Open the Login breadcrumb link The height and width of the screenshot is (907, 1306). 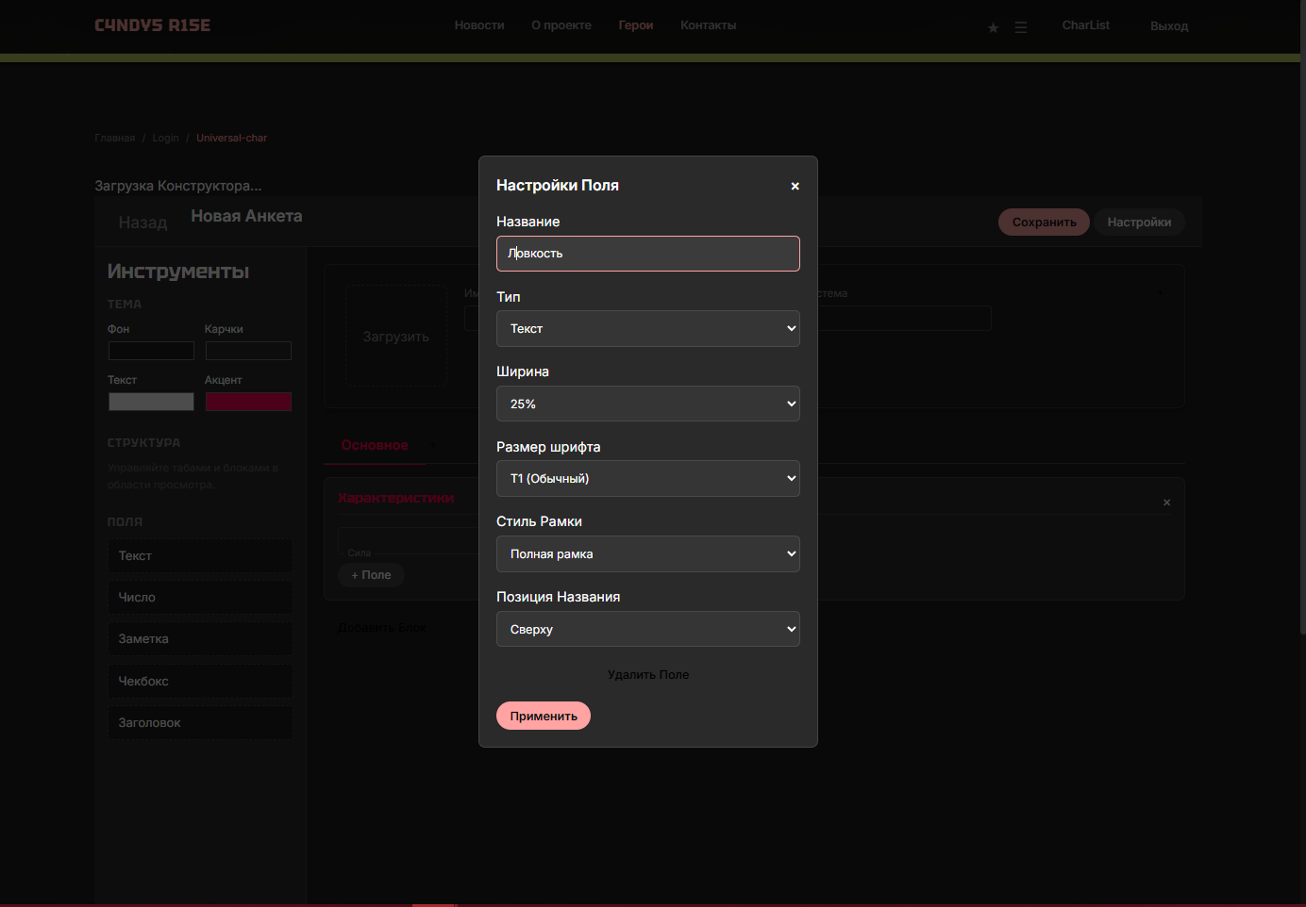pos(165,138)
